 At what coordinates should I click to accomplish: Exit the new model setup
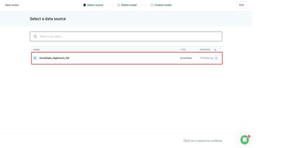tap(241, 5)
